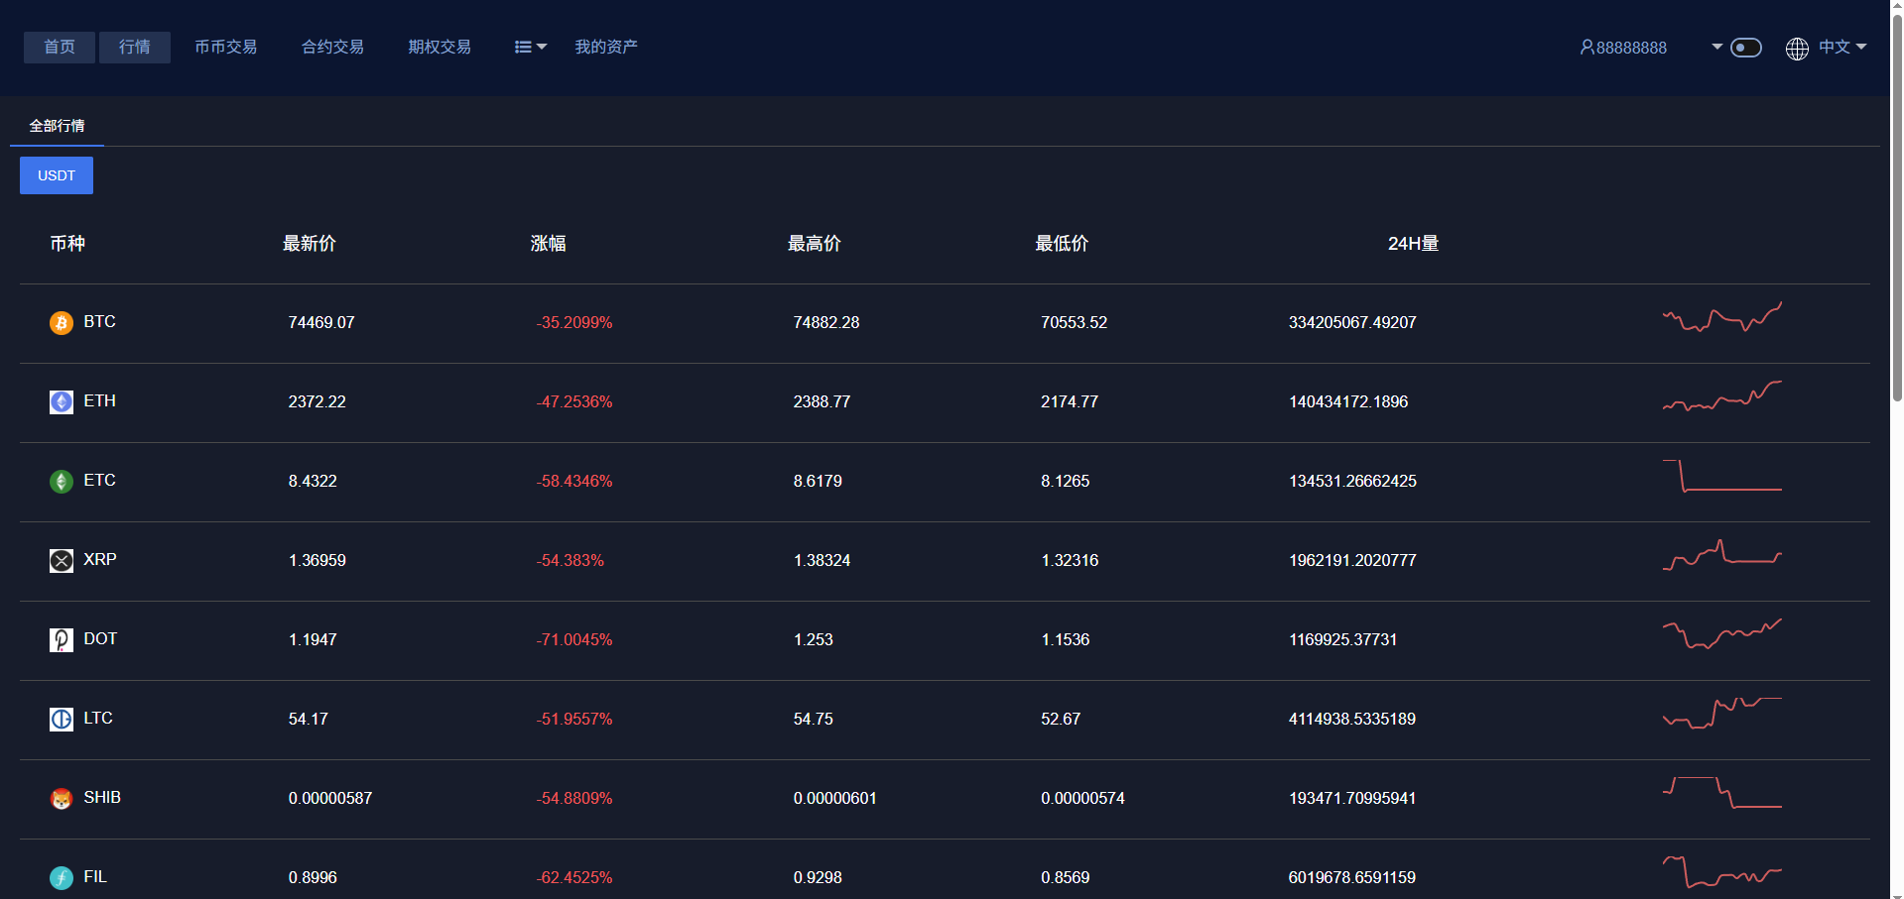Click DOT change -71.0045%
Screen dimensions: 1904x899
coord(574,640)
